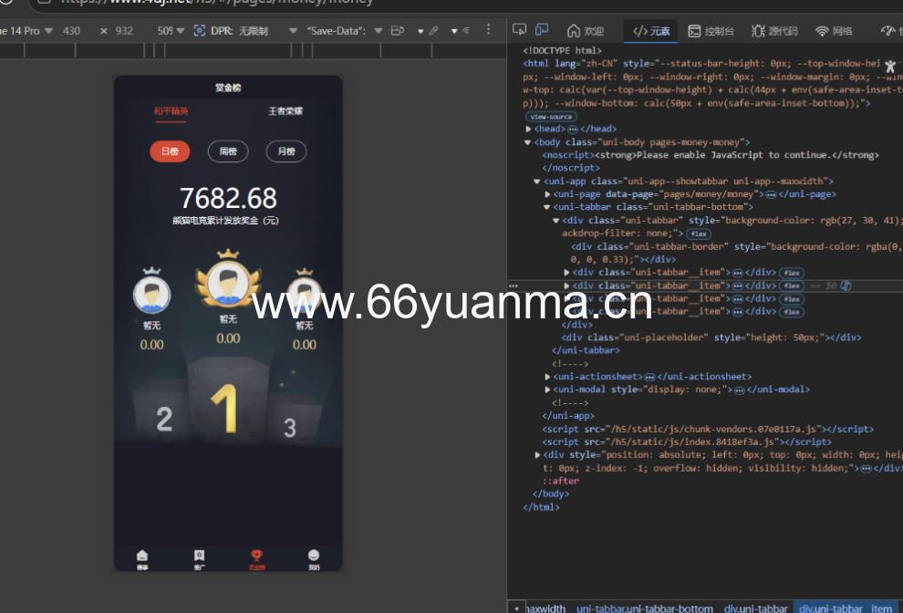The image size is (903, 613).
Task: Open index.8418ef3a.js script link
Action: pos(692,442)
